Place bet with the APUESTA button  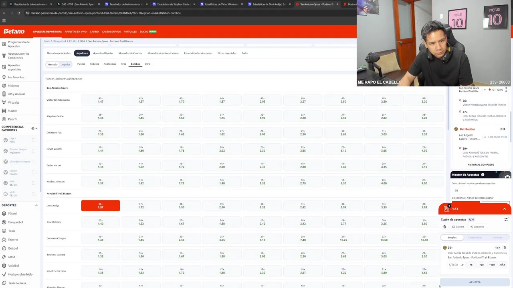click(475, 282)
